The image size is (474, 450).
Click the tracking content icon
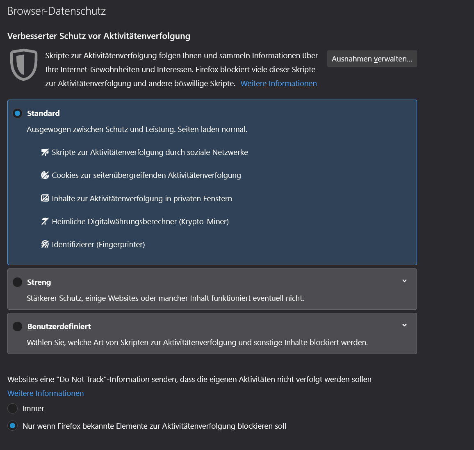45,198
